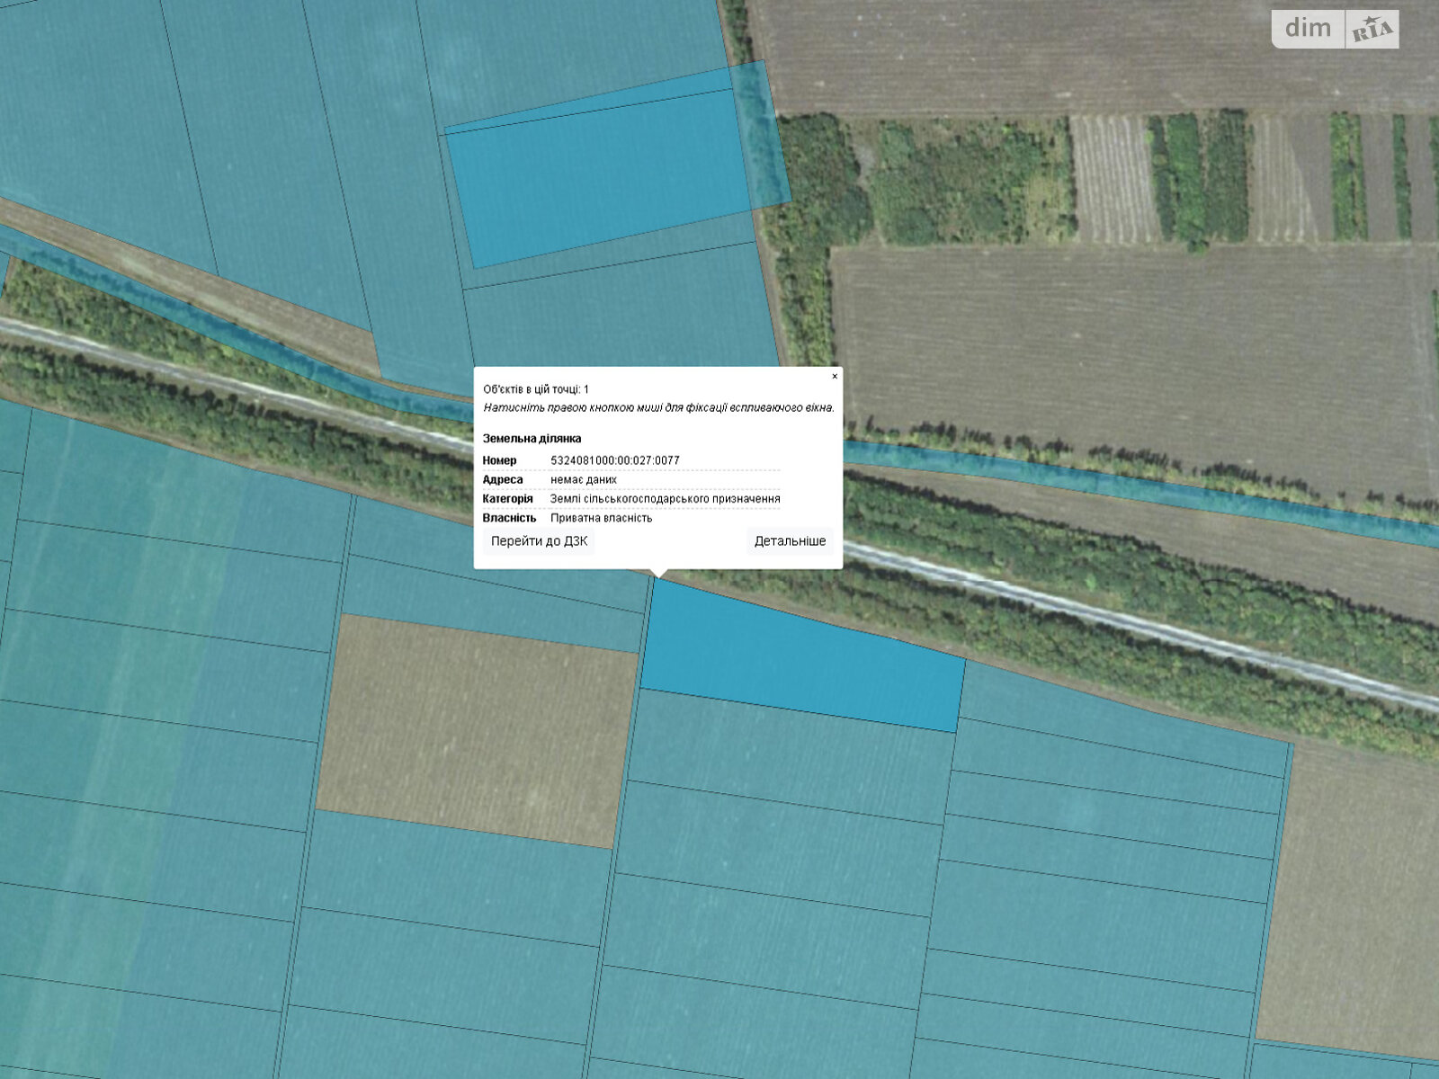Select the bright blue parcel at top center

point(598,175)
